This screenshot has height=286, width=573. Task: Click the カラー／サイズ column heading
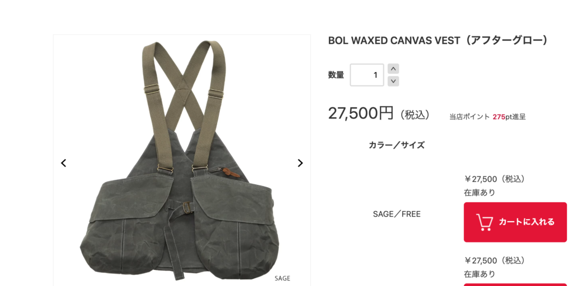click(397, 145)
